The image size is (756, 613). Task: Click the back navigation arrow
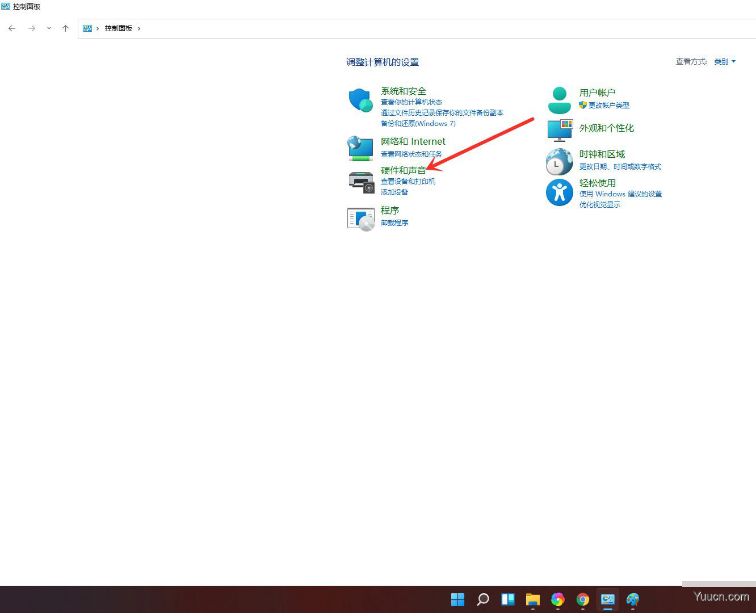[x=12, y=28]
